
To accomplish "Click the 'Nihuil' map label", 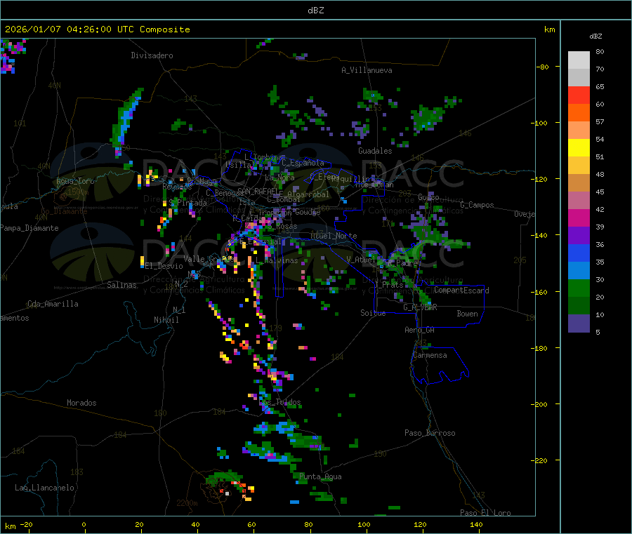I will click(x=166, y=320).
